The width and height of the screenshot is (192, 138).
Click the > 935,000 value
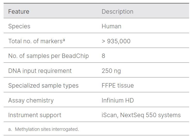tap(116, 41)
